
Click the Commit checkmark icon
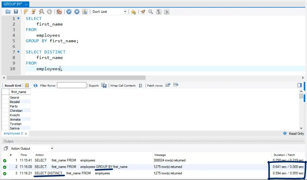click(69, 12)
